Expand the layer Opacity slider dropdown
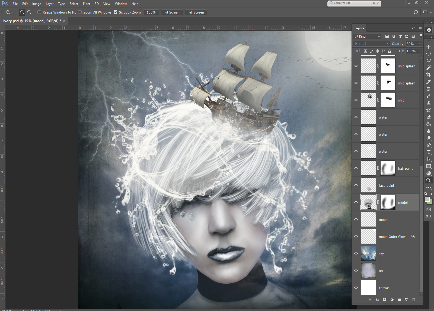The image size is (434, 311). click(420, 44)
